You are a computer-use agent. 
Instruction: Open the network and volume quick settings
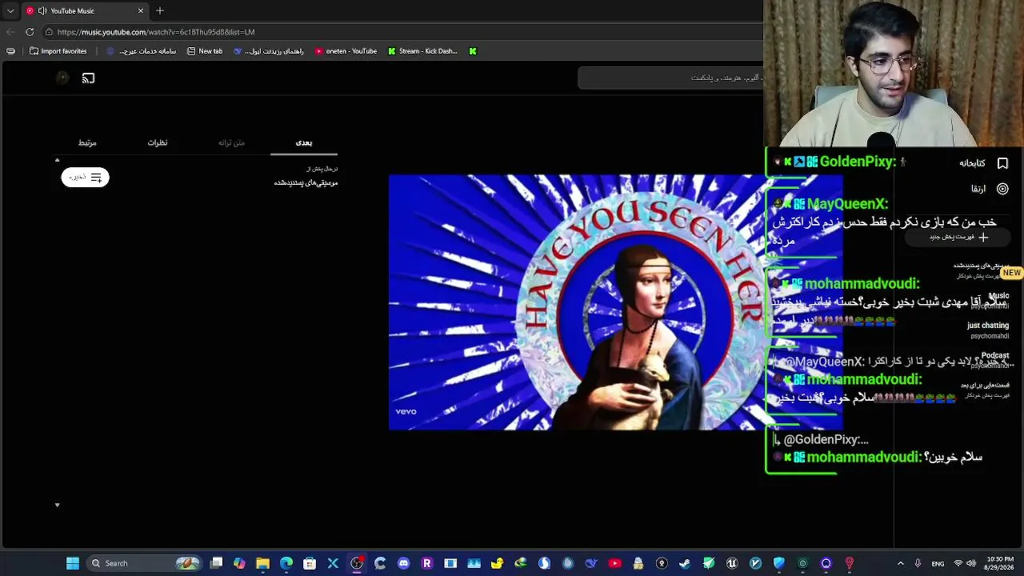[x=966, y=563]
